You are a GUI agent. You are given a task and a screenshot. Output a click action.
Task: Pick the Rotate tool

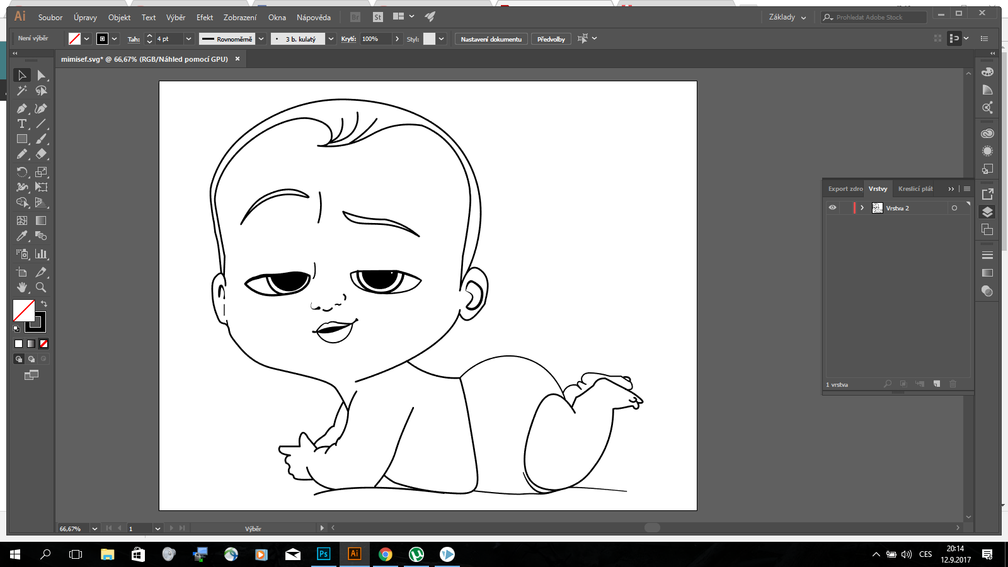point(21,172)
